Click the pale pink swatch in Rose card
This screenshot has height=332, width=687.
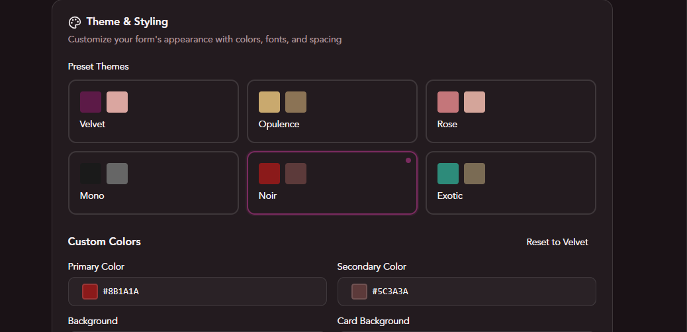475,102
